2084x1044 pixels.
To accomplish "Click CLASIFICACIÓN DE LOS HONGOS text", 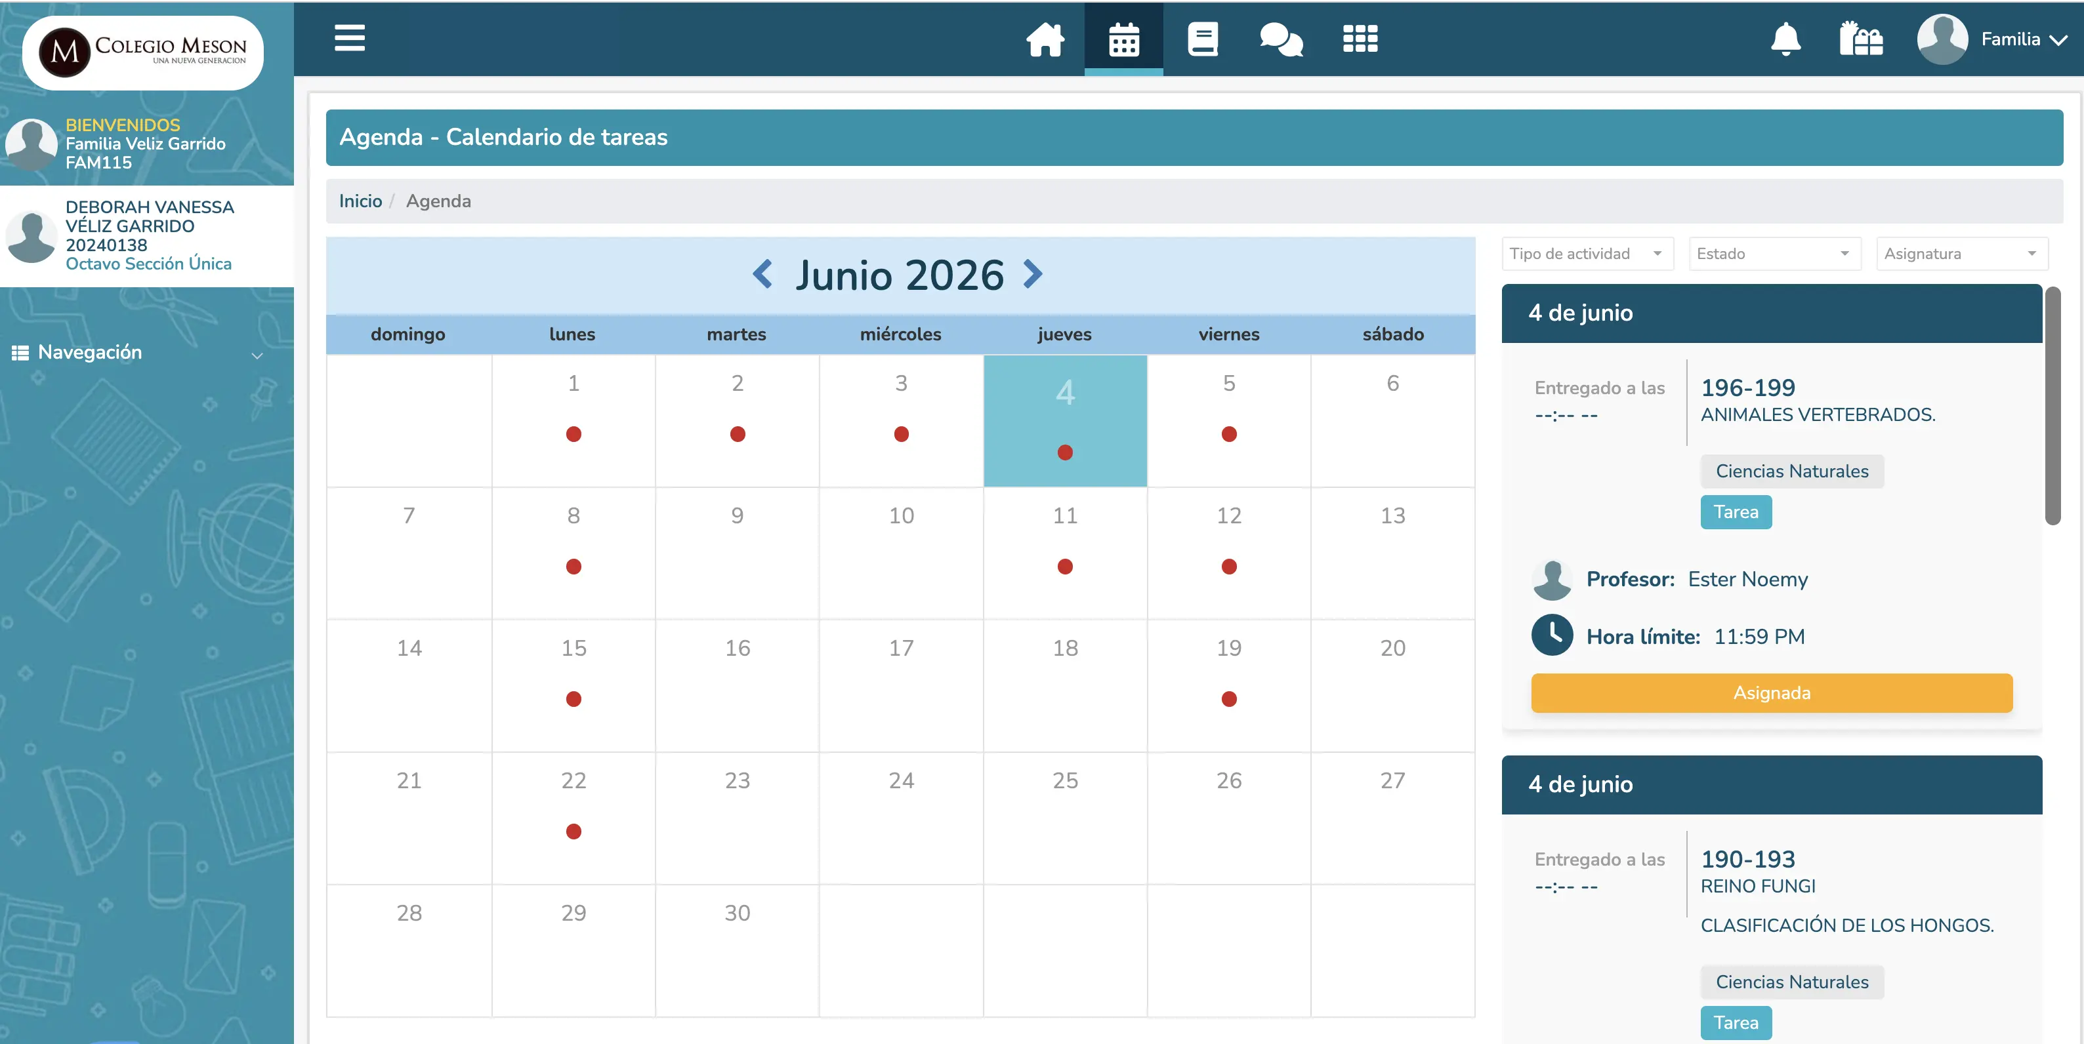I will (x=1847, y=925).
